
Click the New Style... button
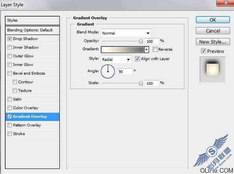pos(213,42)
